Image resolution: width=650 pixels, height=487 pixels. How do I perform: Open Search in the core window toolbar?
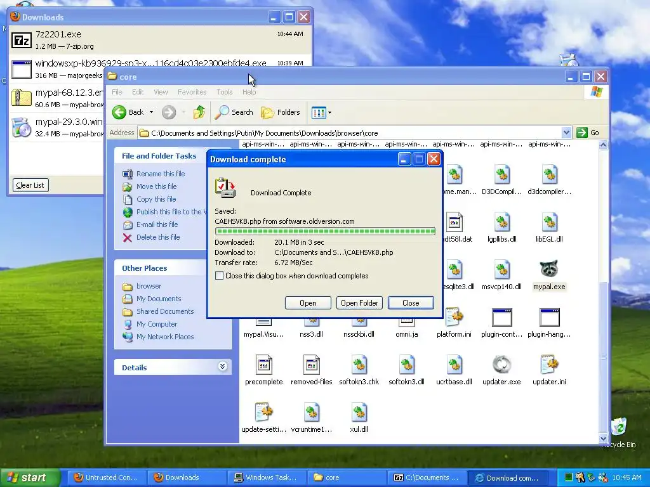click(x=234, y=112)
